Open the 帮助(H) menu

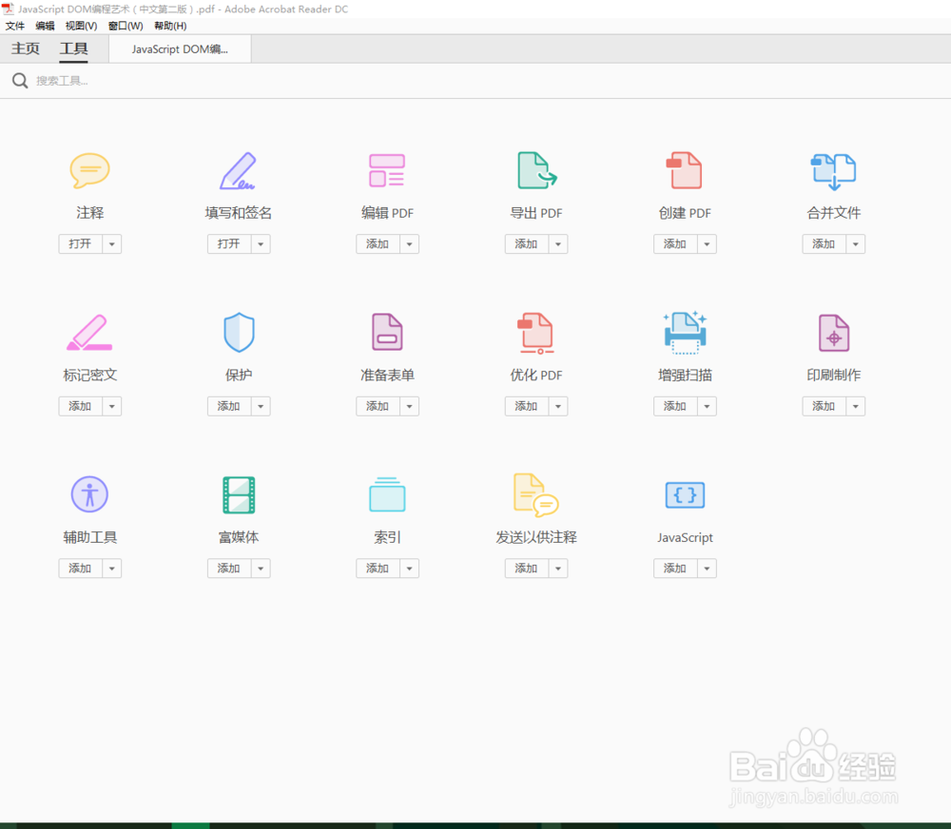coord(170,26)
